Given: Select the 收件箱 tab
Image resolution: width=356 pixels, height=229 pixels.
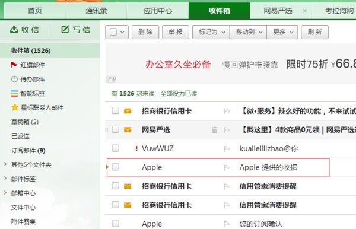Looking at the screenshot, I should [220, 11].
